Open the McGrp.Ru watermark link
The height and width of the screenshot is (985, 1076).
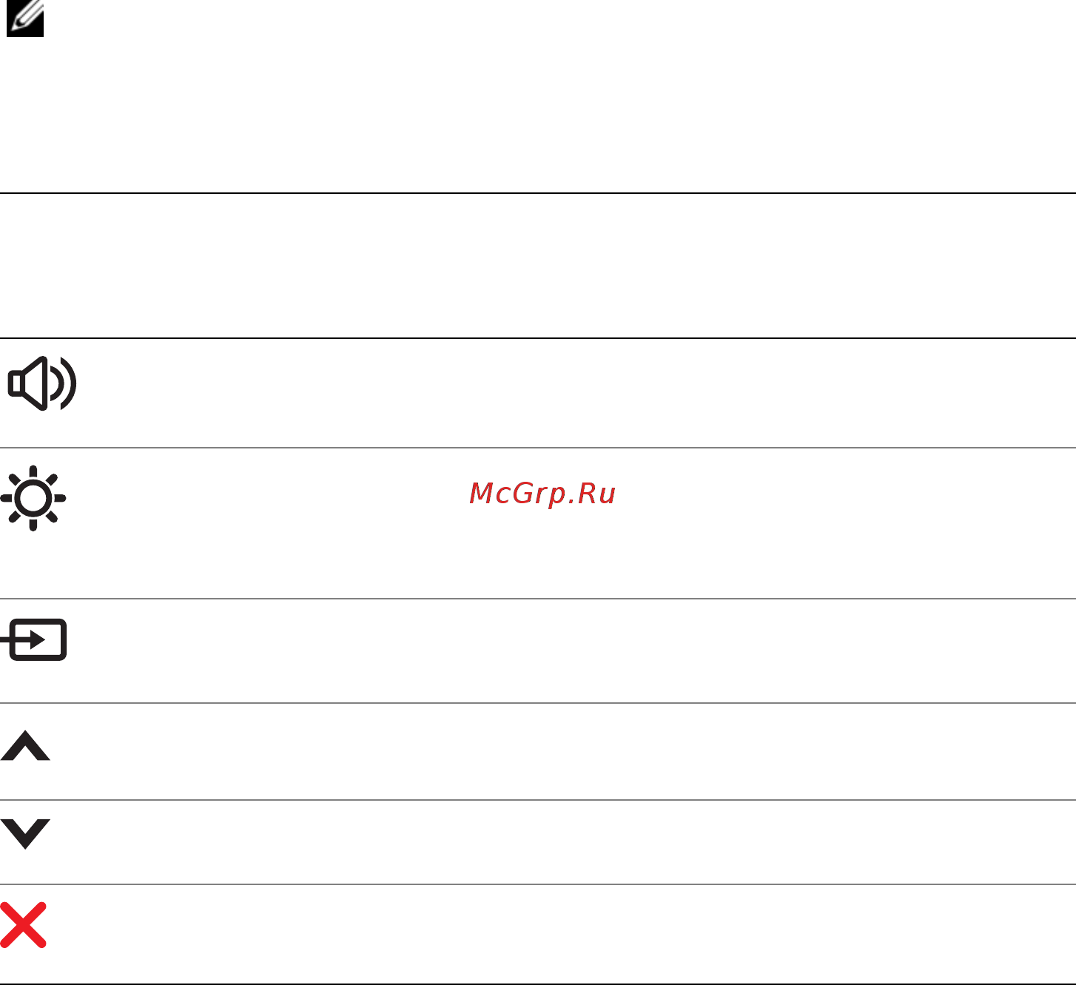click(542, 494)
